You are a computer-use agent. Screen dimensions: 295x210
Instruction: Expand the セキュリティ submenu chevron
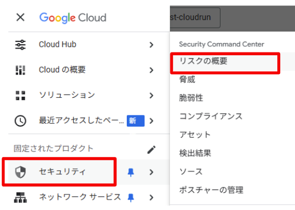pyautogui.click(x=151, y=172)
